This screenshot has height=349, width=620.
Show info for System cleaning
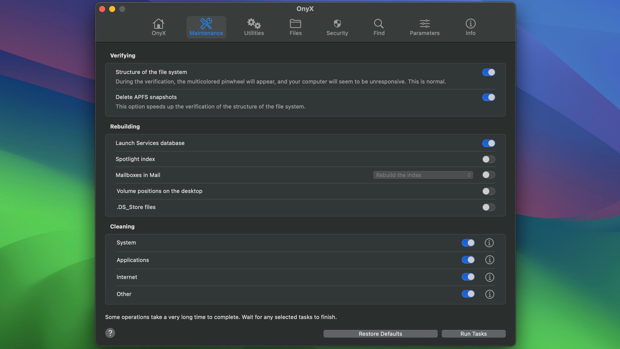click(489, 242)
